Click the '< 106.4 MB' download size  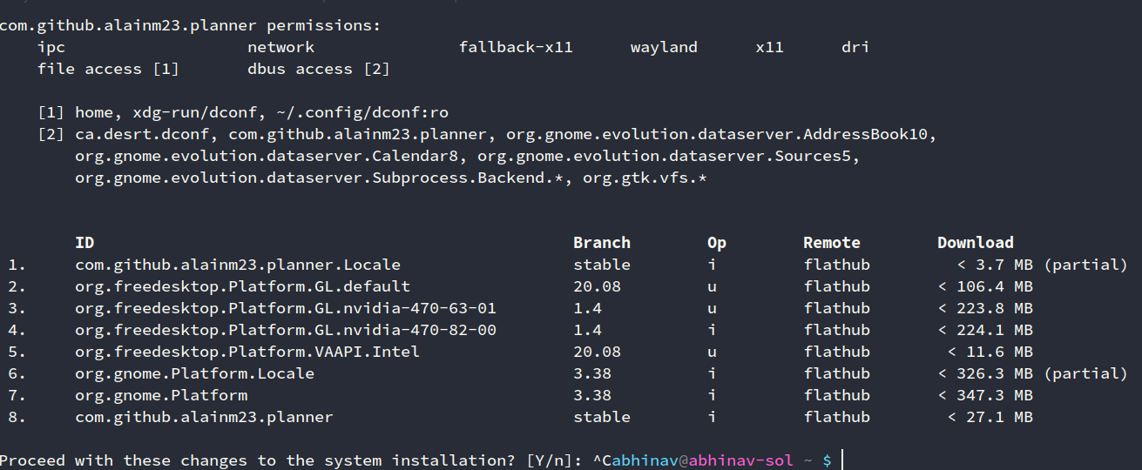coord(985,286)
